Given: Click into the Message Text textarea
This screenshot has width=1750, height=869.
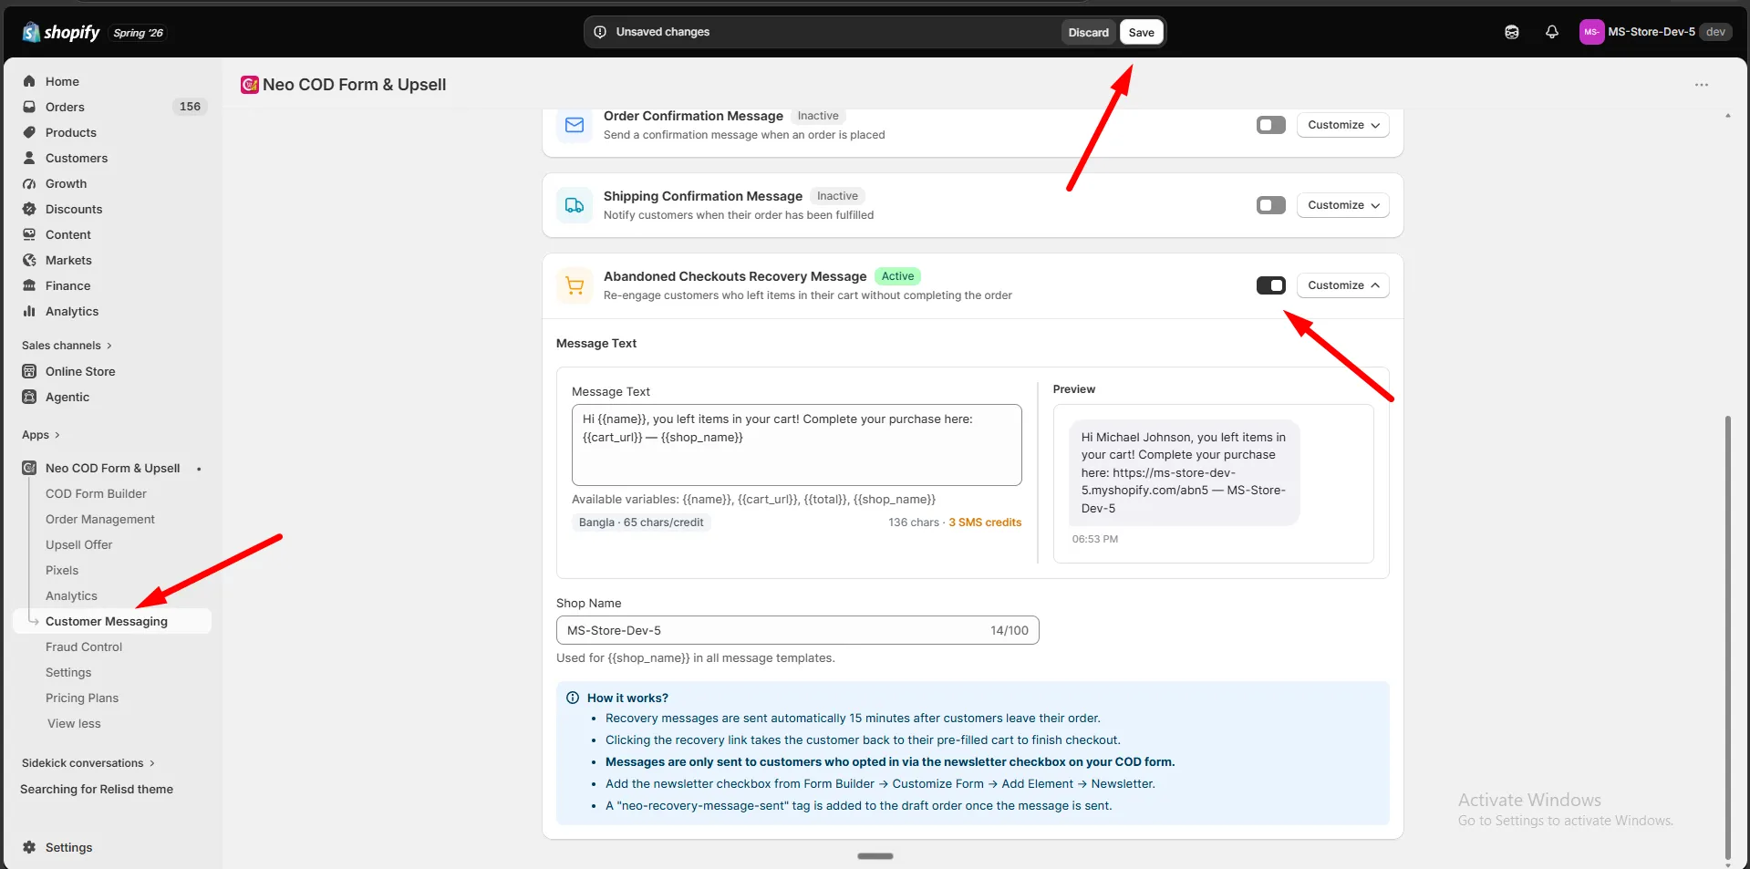Looking at the screenshot, I should pos(796,445).
